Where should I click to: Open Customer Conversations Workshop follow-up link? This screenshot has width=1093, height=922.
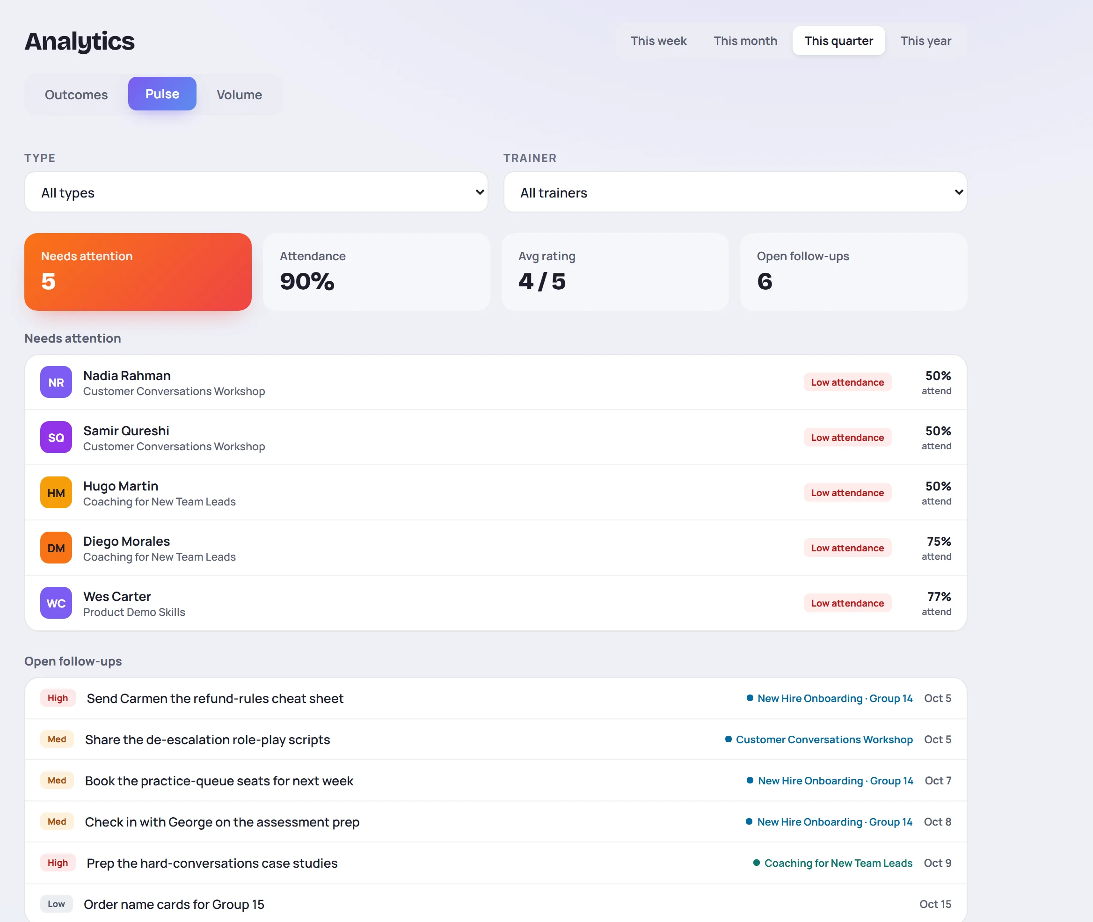pos(819,739)
